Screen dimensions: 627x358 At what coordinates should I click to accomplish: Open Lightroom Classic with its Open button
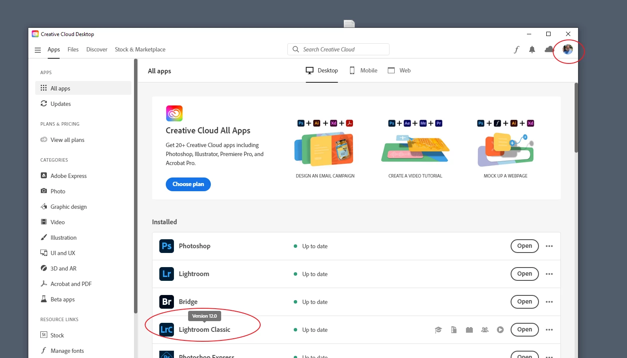click(x=524, y=330)
